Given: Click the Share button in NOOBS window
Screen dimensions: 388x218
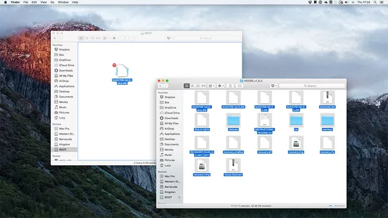Looking at the screenshot, I should pos(230,86).
